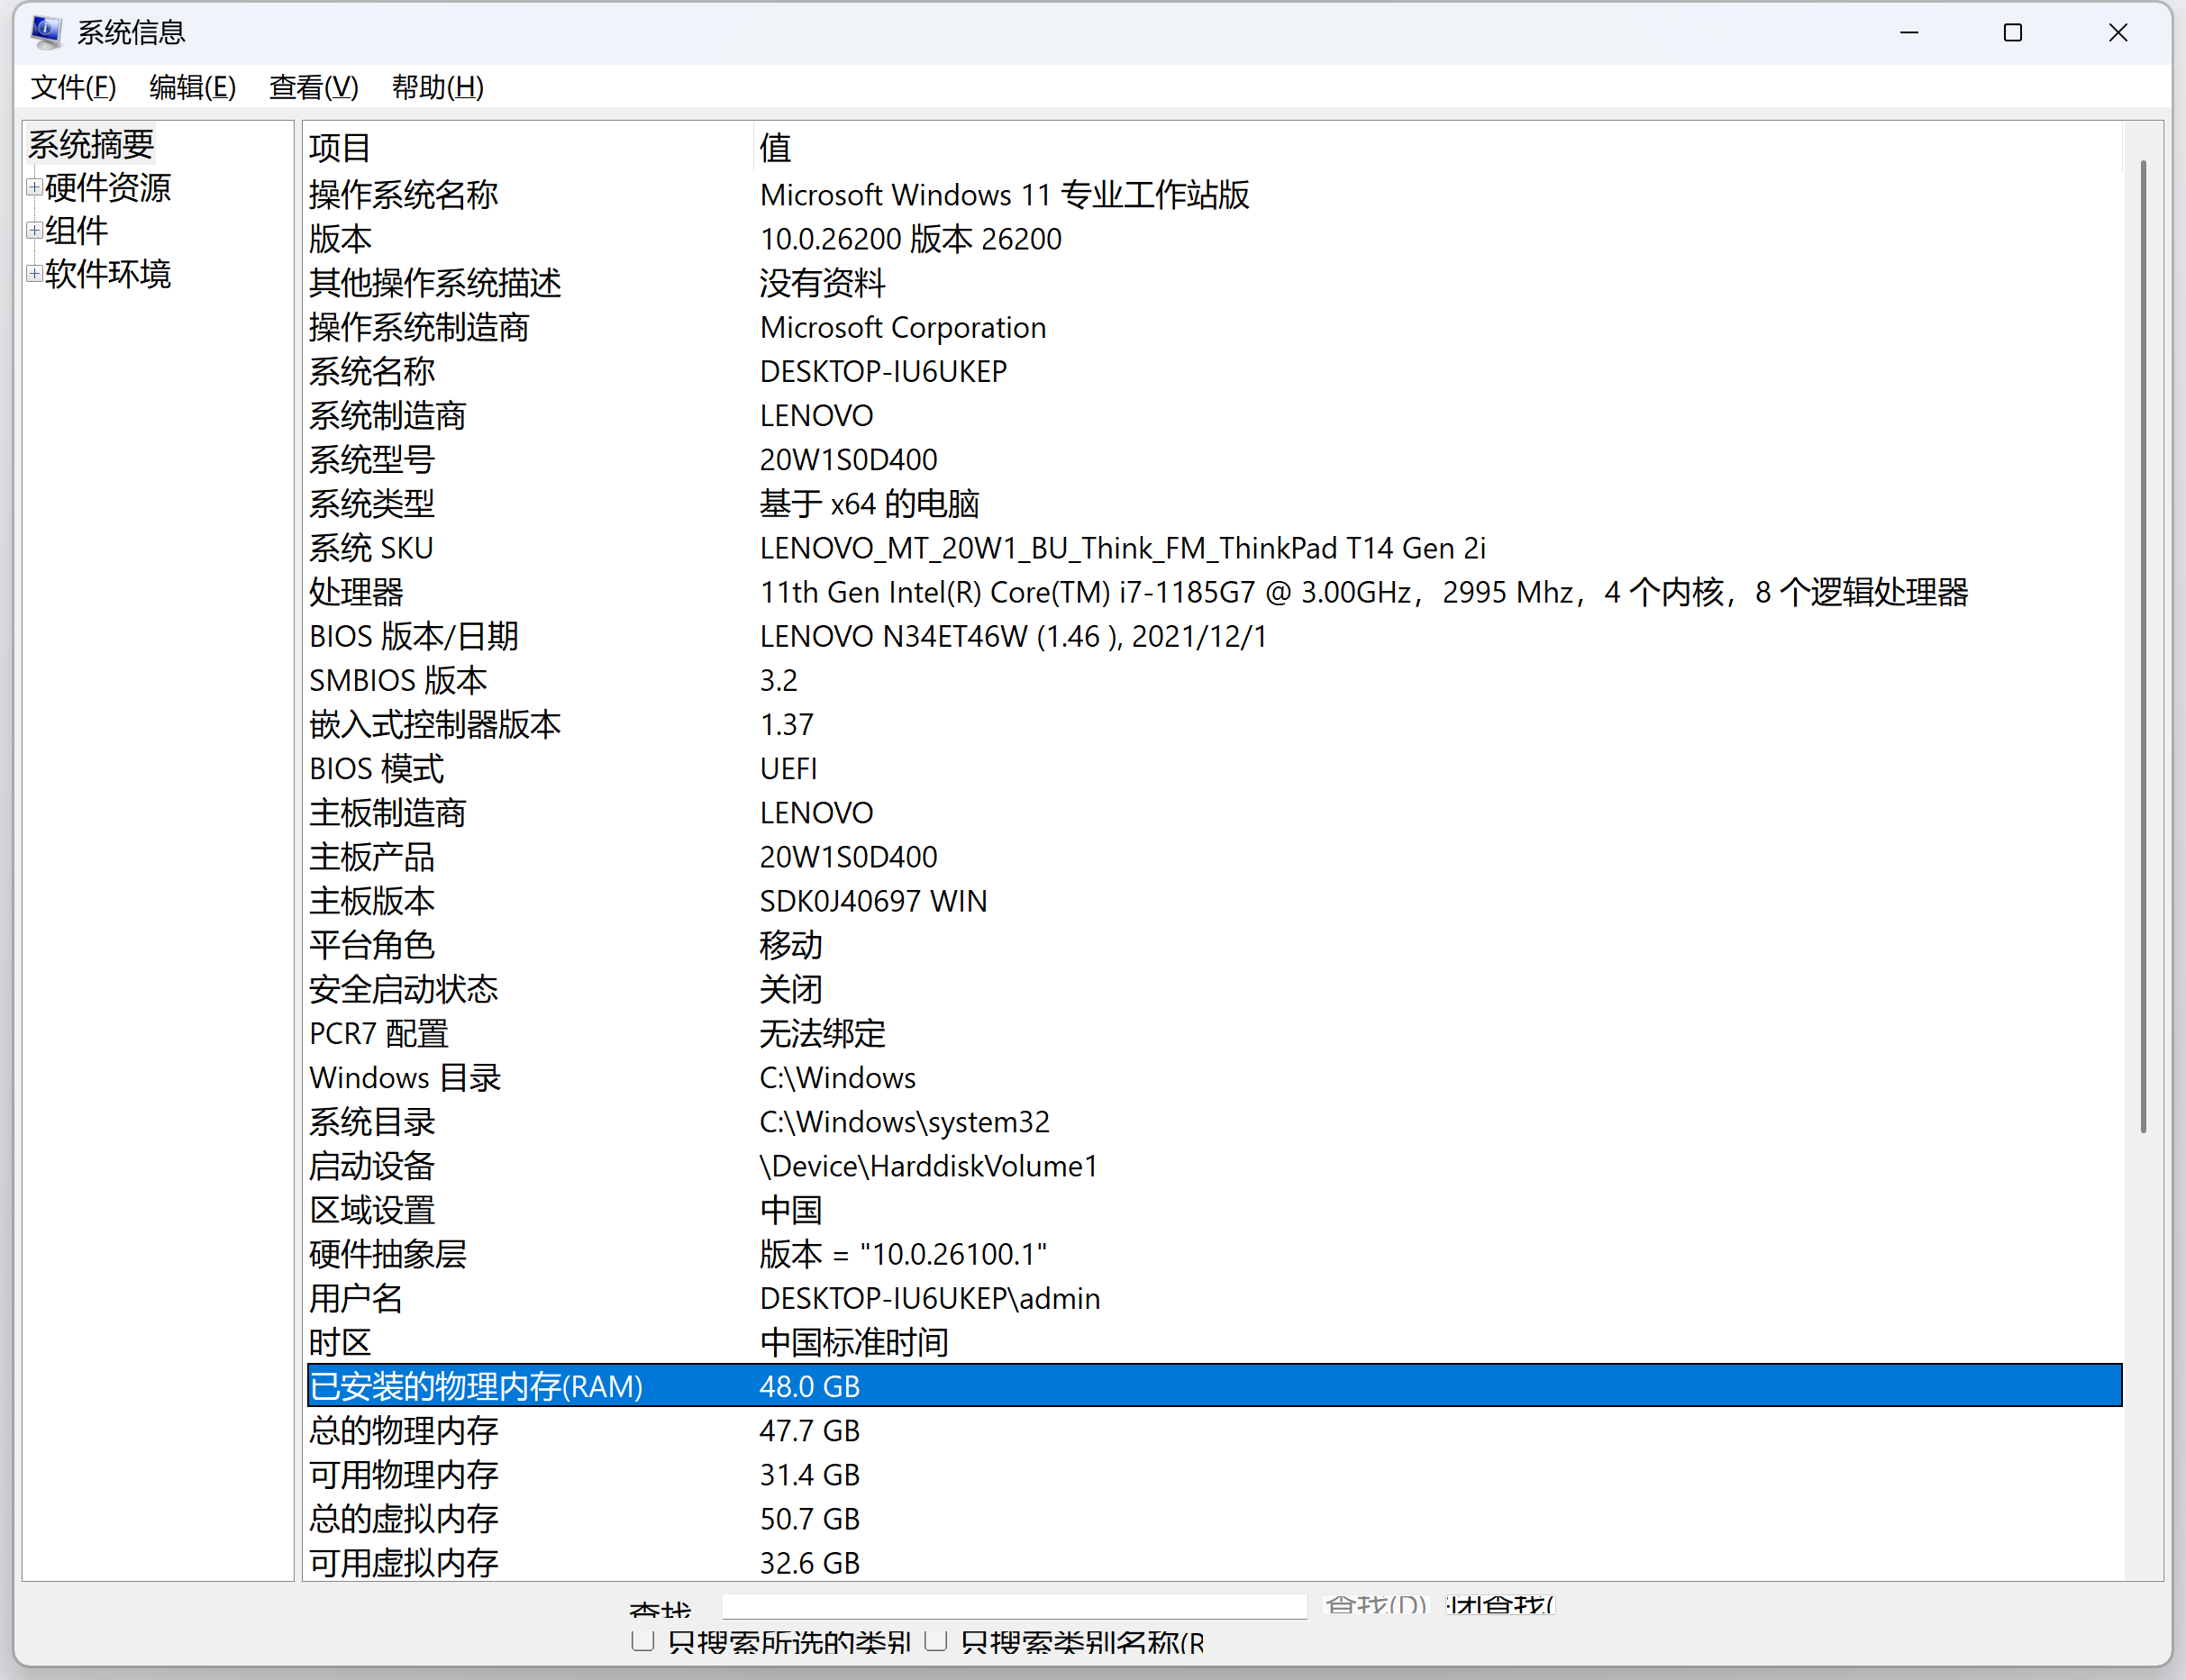Expand the 硬件资源 tree node
2186x1680 pixels.
(x=34, y=186)
